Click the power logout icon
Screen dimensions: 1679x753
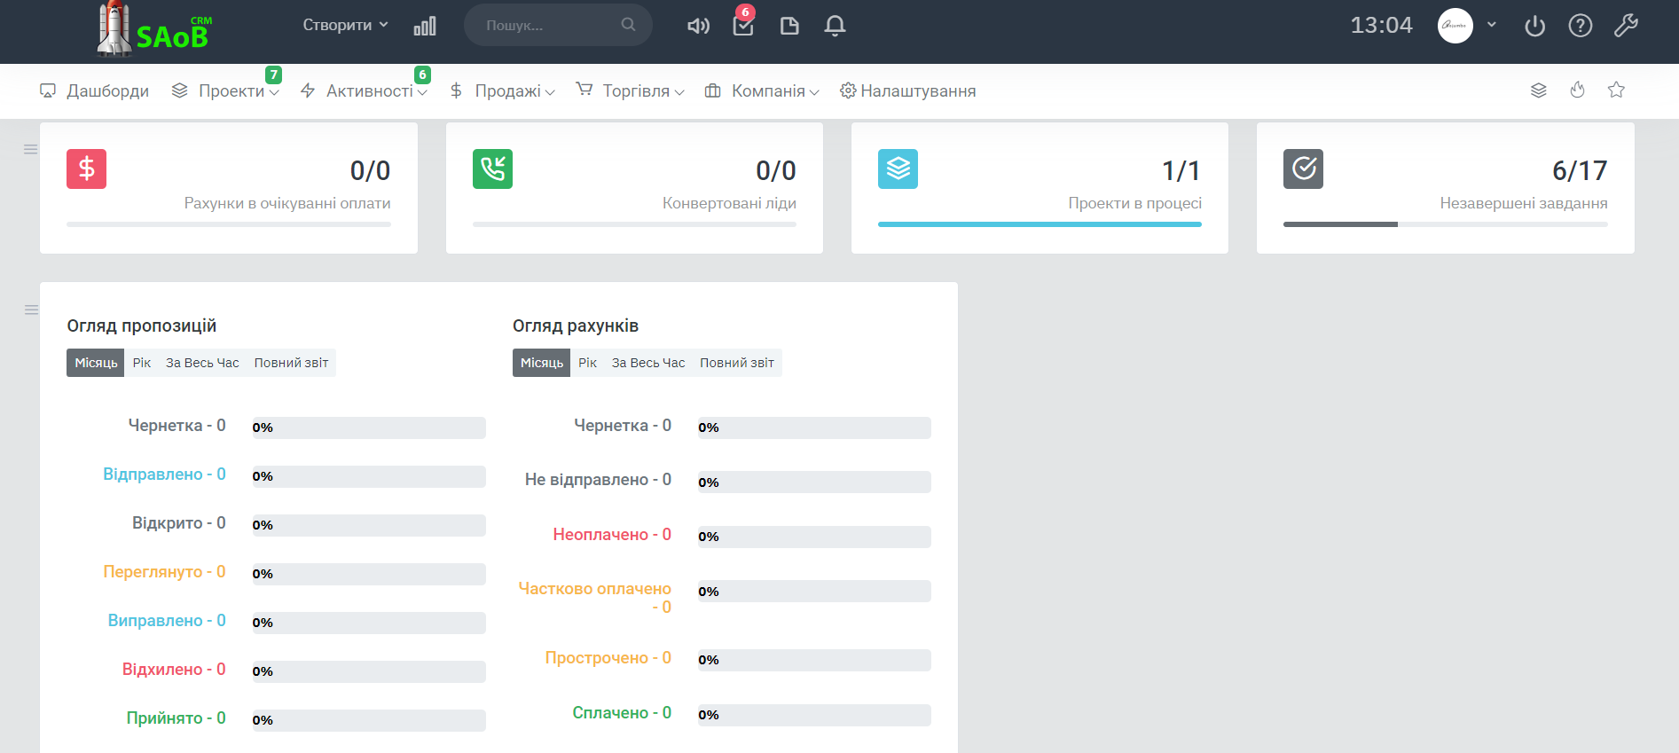[1534, 26]
